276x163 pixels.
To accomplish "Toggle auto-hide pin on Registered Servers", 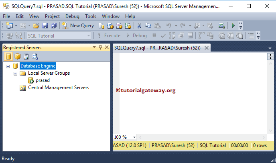I will click(x=101, y=47).
